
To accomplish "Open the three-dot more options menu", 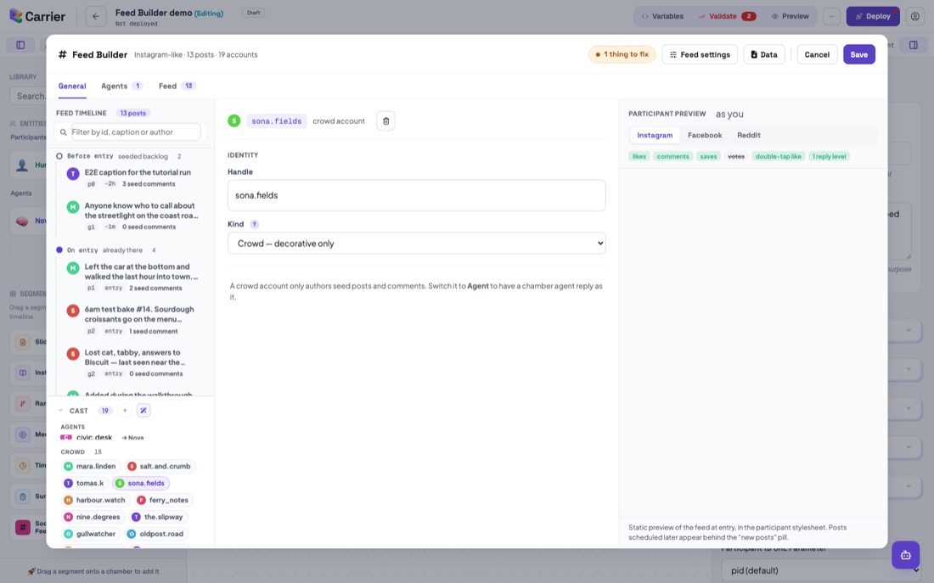I will click(x=831, y=16).
